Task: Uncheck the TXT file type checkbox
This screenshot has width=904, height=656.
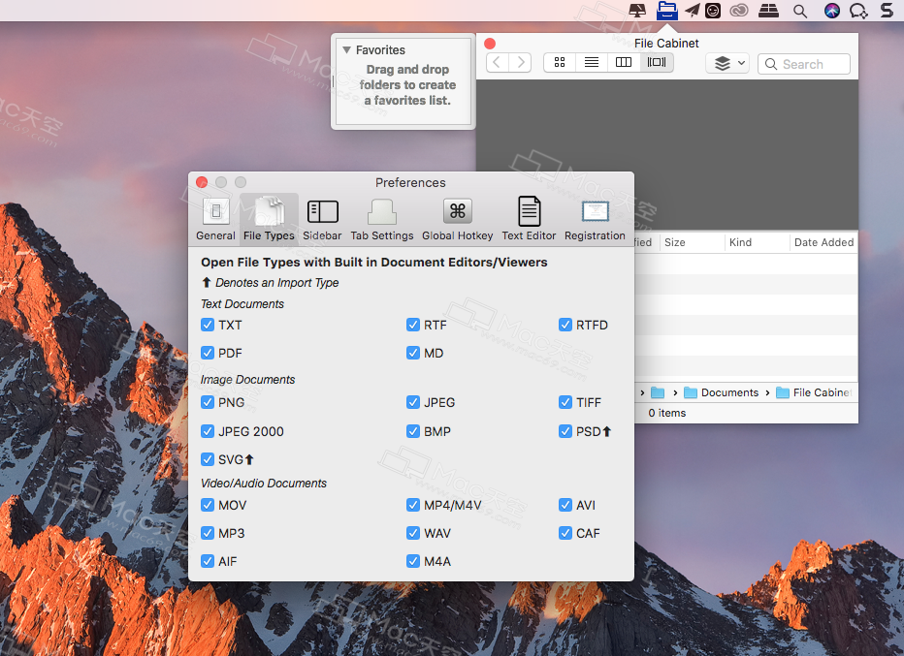Action: point(208,325)
